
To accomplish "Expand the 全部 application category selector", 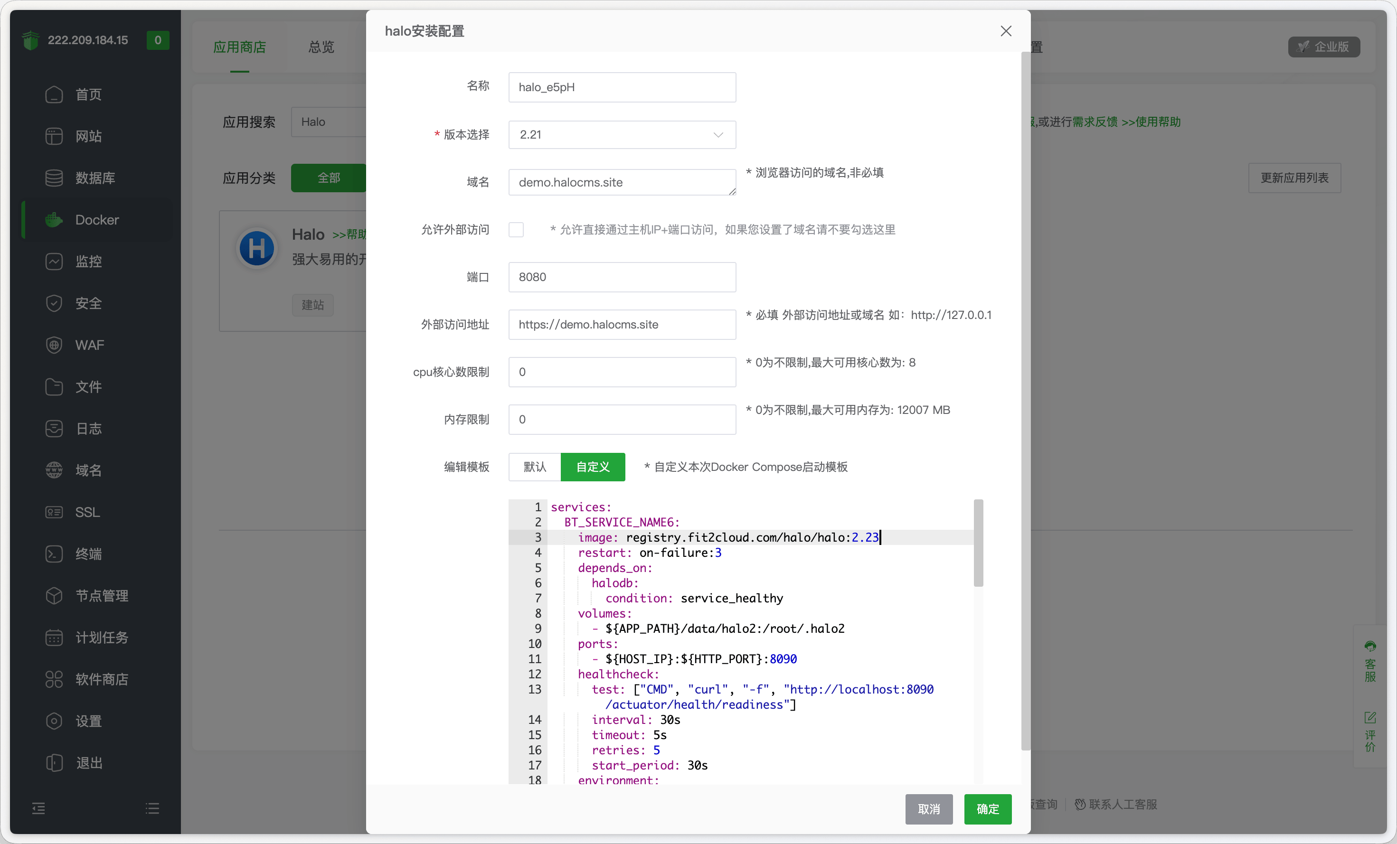I will (329, 178).
